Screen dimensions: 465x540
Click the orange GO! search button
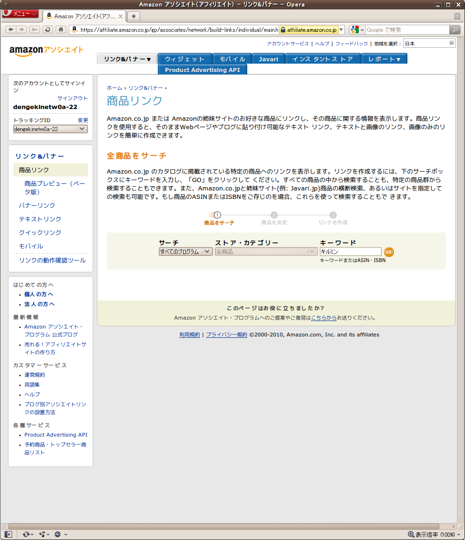pyautogui.click(x=389, y=252)
